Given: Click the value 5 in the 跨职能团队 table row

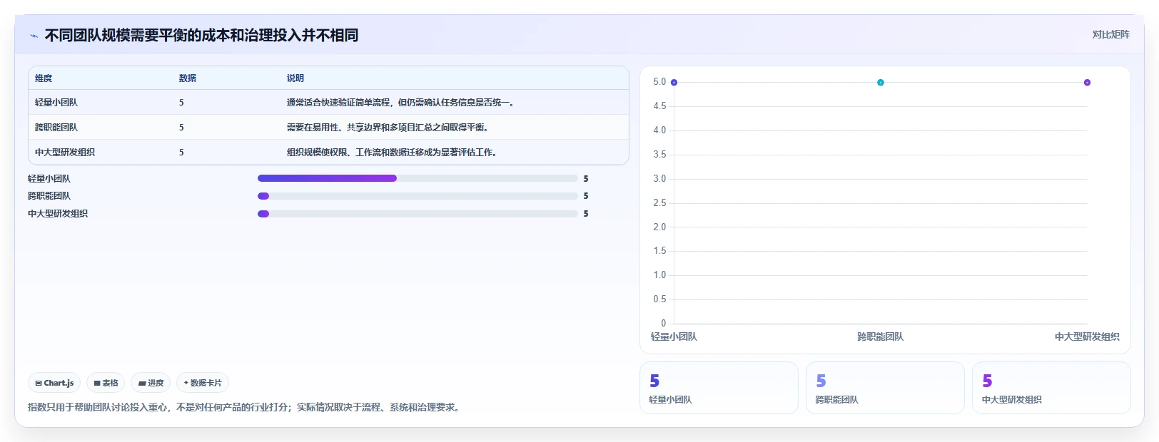Looking at the screenshot, I should (181, 128).
